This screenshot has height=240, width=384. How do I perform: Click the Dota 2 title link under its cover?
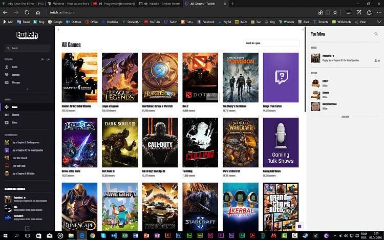click(185, 106)
